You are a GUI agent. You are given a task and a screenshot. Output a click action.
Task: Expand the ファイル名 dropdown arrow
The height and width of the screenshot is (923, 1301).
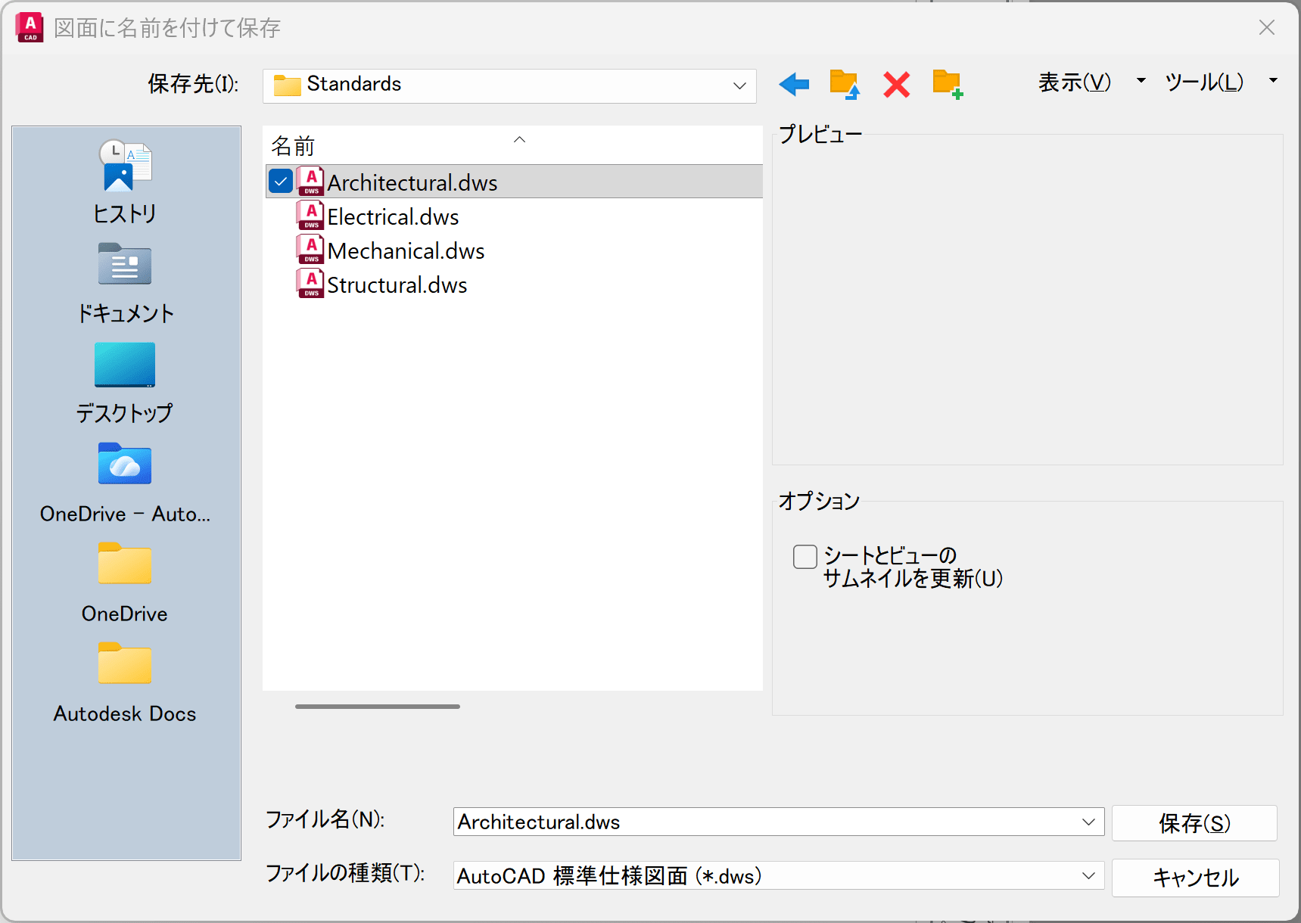[1088, 822]
